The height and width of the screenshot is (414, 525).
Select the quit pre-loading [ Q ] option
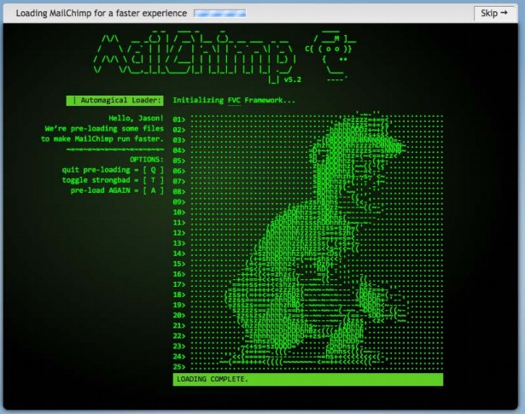[x=113, y=170]
